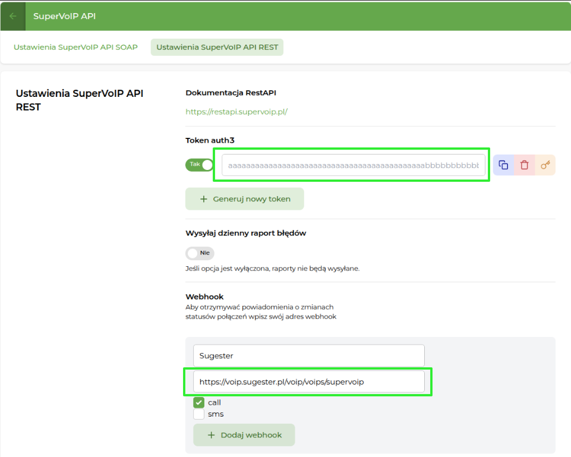The height and width of the screenshot is (457, 571).
Task: Click the 'Dokumentacja RestAPI' heading
Action: tap(231, 93)
